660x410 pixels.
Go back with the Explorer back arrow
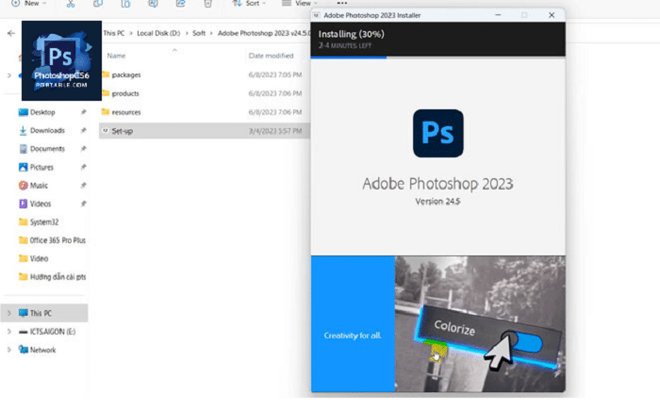(11, 33)
